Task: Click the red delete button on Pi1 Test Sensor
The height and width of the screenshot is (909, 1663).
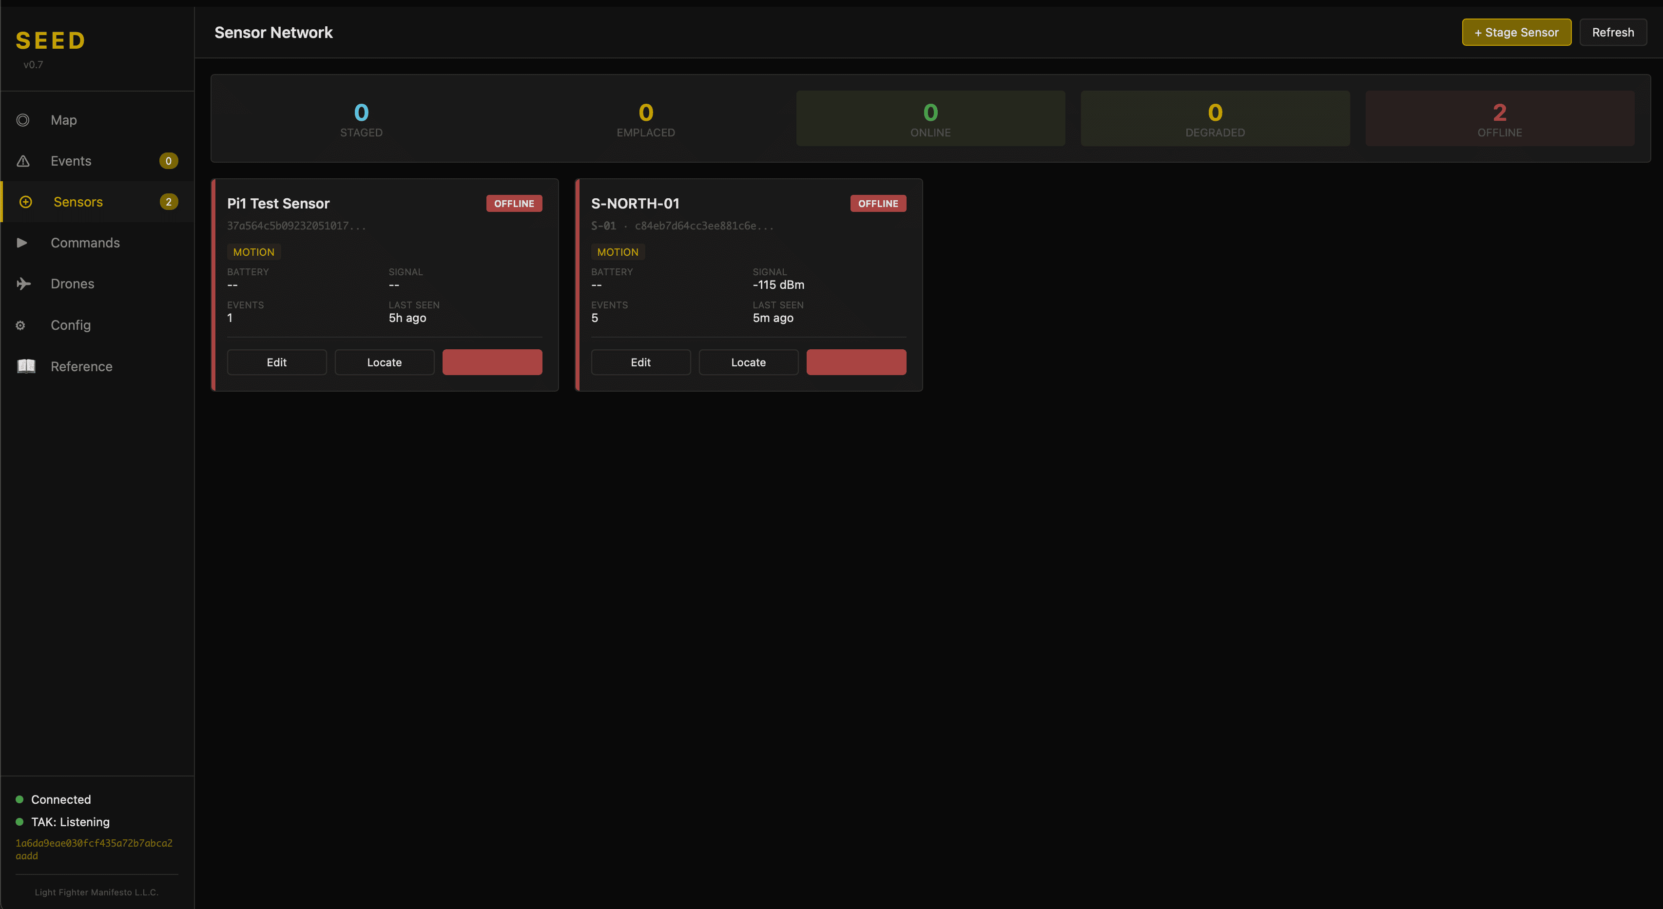Action: (492, 362)
